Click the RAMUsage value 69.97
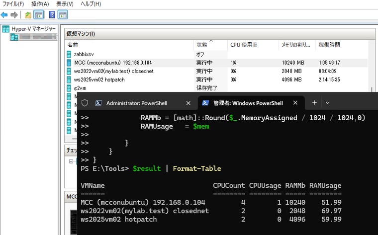The height and width of the screenshot is (235, 378). tap(331, 211)
